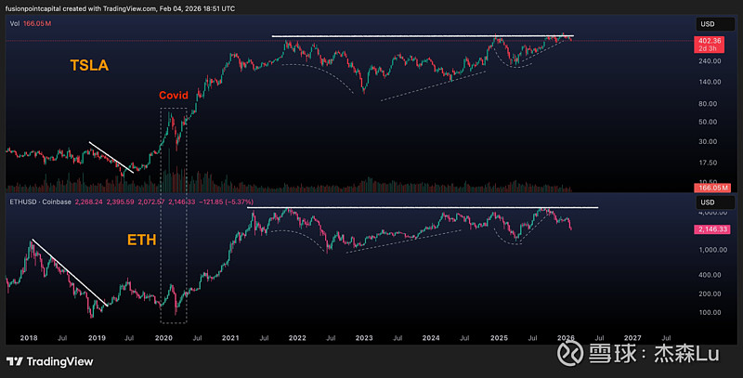Click the 30.00 price scale label
This screenshot has height=378, width=743.
(708, 141)
